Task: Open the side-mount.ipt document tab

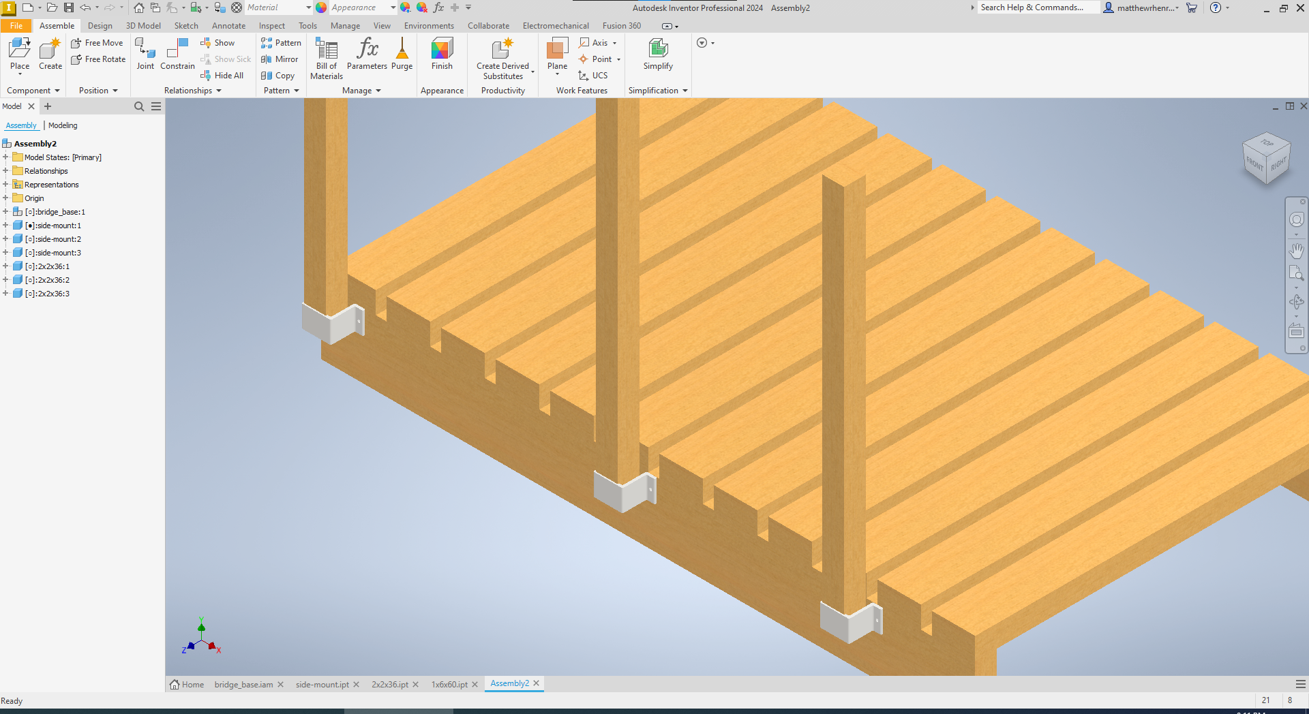Action: tap(322, 685)
